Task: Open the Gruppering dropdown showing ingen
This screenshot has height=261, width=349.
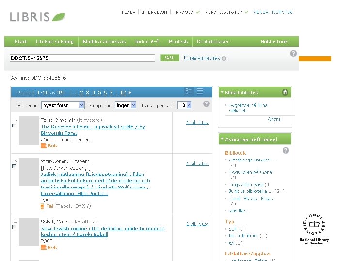Action: [126, 105]
